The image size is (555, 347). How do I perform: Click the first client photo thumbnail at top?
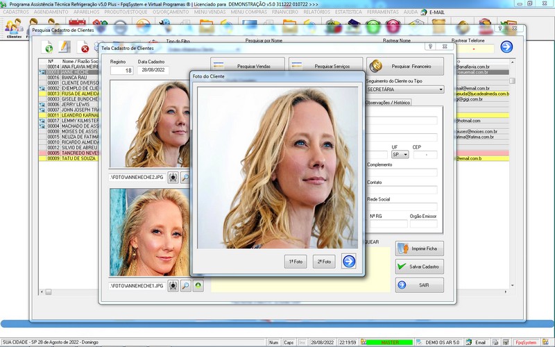(150, 124)
